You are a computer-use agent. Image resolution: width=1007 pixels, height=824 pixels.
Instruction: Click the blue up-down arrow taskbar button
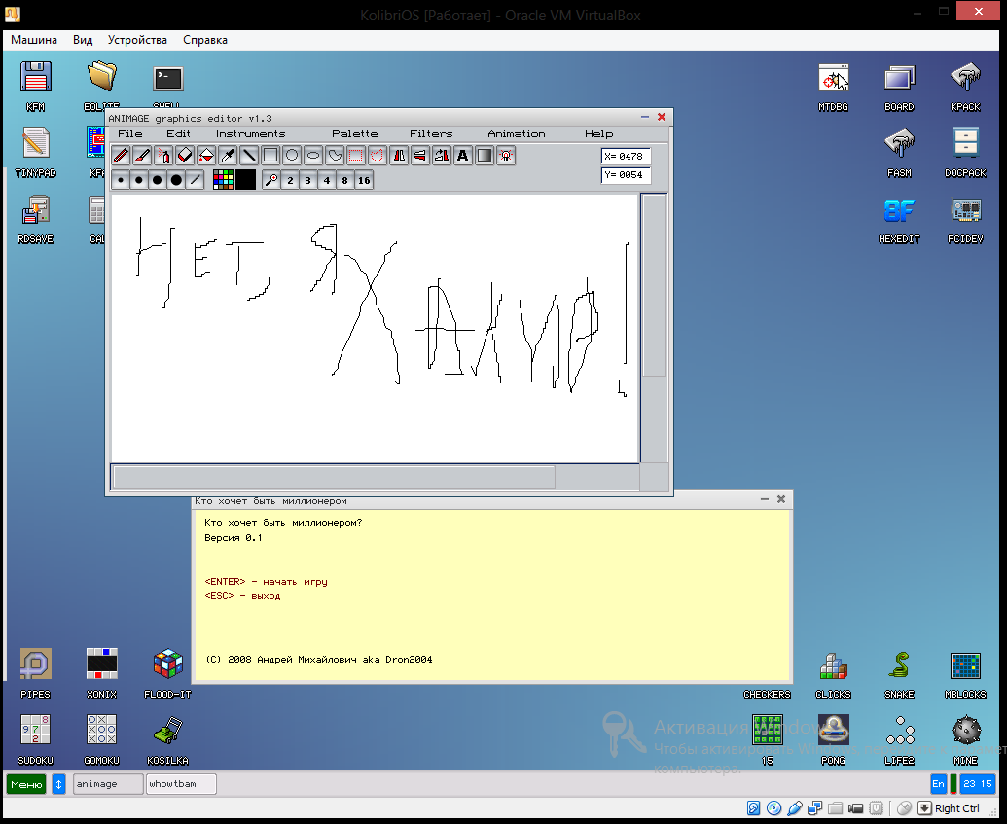click(58, 784)
